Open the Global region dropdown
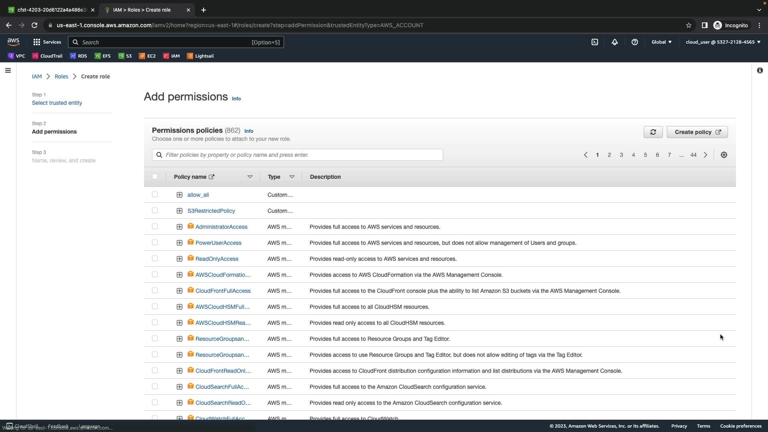Screen dimensions: 768x432 point(662,42)
